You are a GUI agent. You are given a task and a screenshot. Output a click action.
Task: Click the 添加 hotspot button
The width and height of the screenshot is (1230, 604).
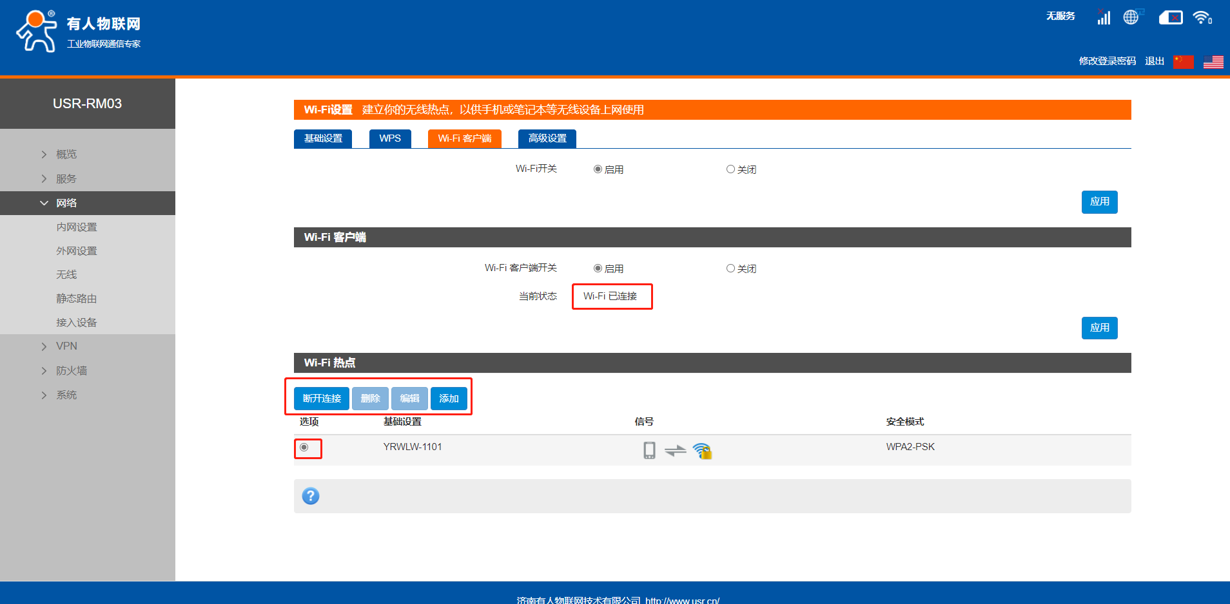pyautogui.click(x=449, y=399)
